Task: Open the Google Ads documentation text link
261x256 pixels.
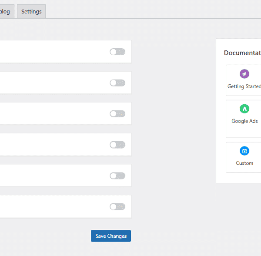Action: click(x=244, y=121)
